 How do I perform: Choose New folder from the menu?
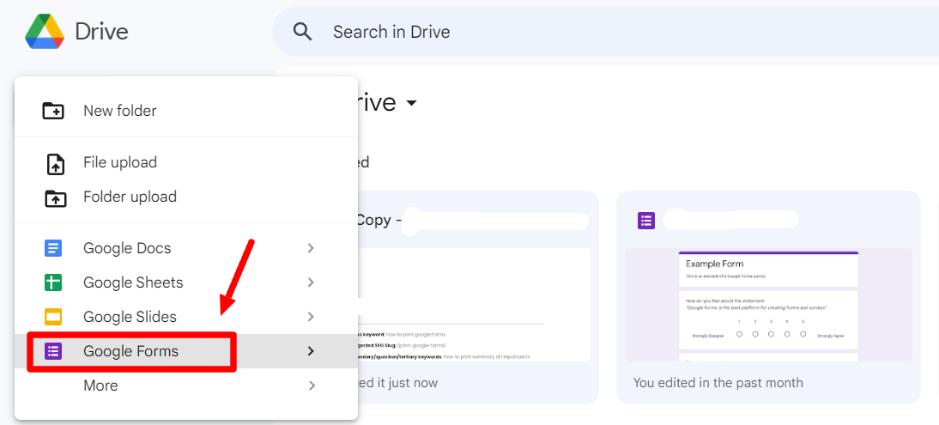point(185,111)
